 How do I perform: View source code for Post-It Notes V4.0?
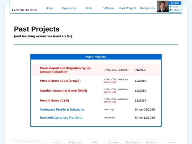click(110, 82)
